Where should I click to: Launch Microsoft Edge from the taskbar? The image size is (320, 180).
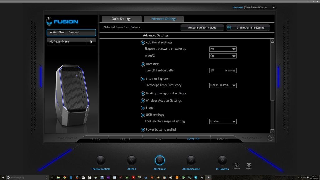[x=71, y=177]
